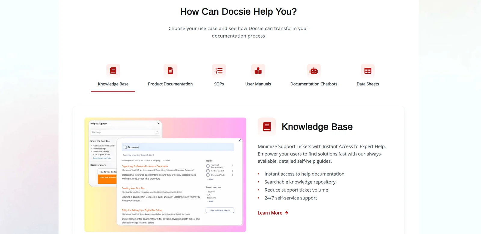Click 'Searchable knowledge repository' bullet
The image size is (481, 234).
tap(300, 182)
